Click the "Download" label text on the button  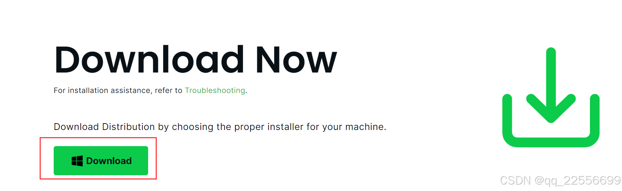tap(109, 161)
